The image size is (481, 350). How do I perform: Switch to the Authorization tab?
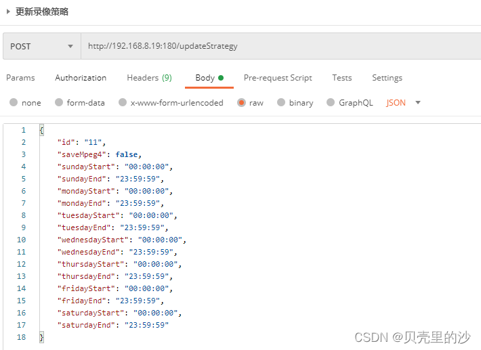81,78
